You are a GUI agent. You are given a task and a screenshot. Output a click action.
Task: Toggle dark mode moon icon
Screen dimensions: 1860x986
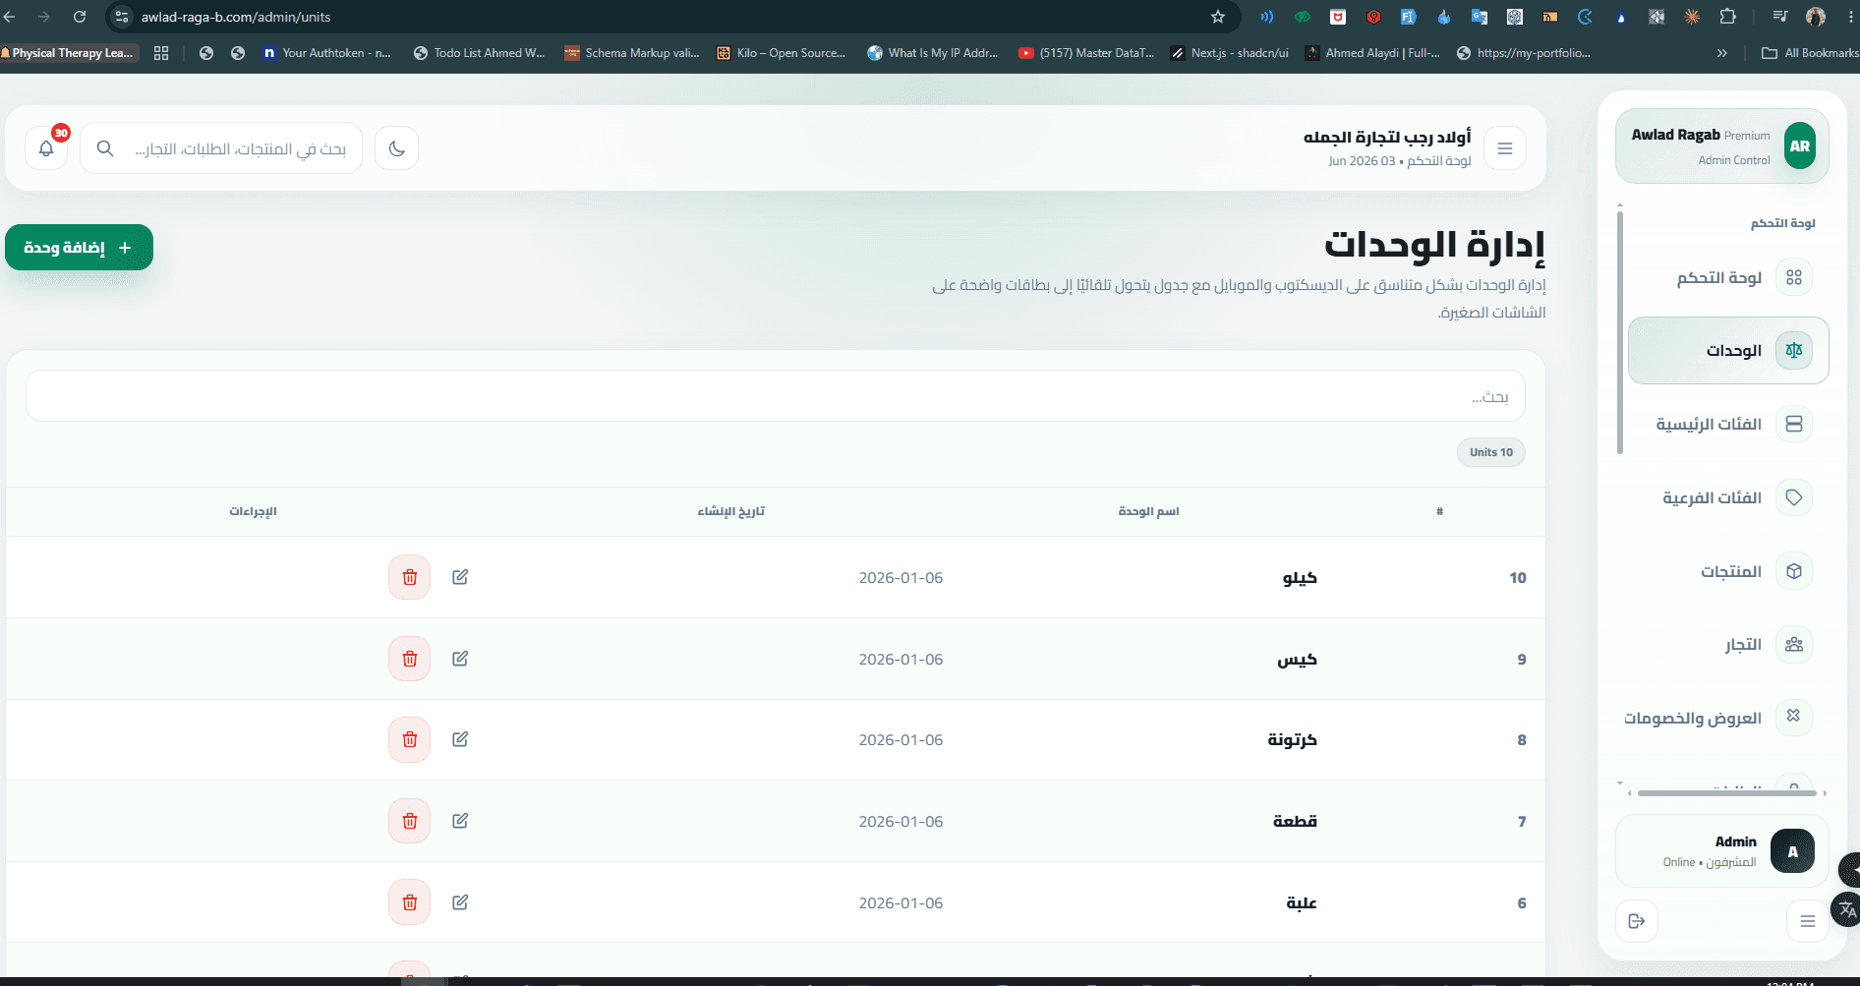(x=397, y=148)
